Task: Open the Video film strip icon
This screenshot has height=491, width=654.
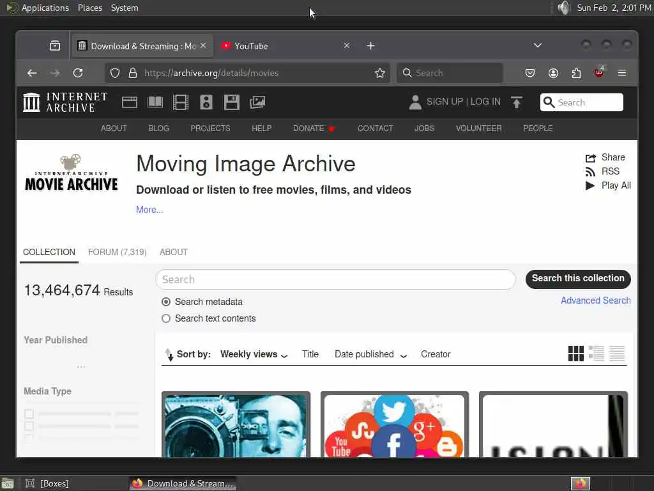Action: 181,102
